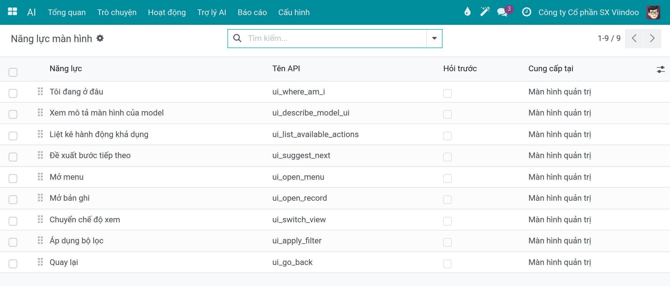Open the Trò chuyện menu
Image resolution: width=670 pixels, height=286 pixels.
[x=117, y=12]
